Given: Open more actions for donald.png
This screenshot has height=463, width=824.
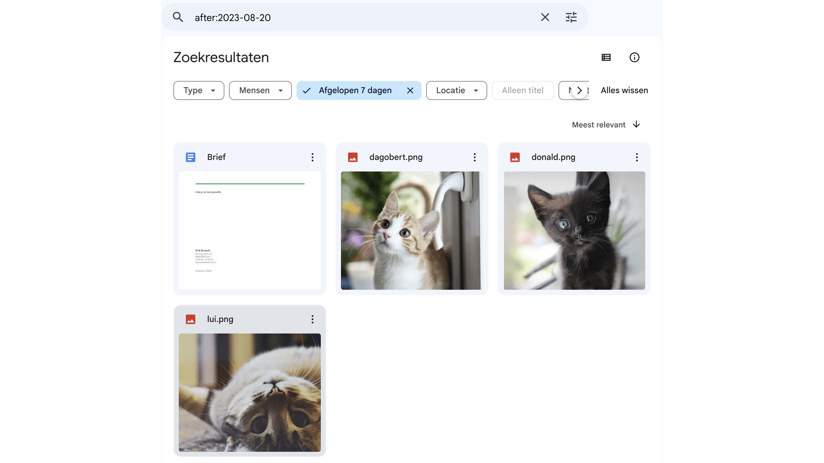Looking at the screenshot, I should tap(637, 157).
